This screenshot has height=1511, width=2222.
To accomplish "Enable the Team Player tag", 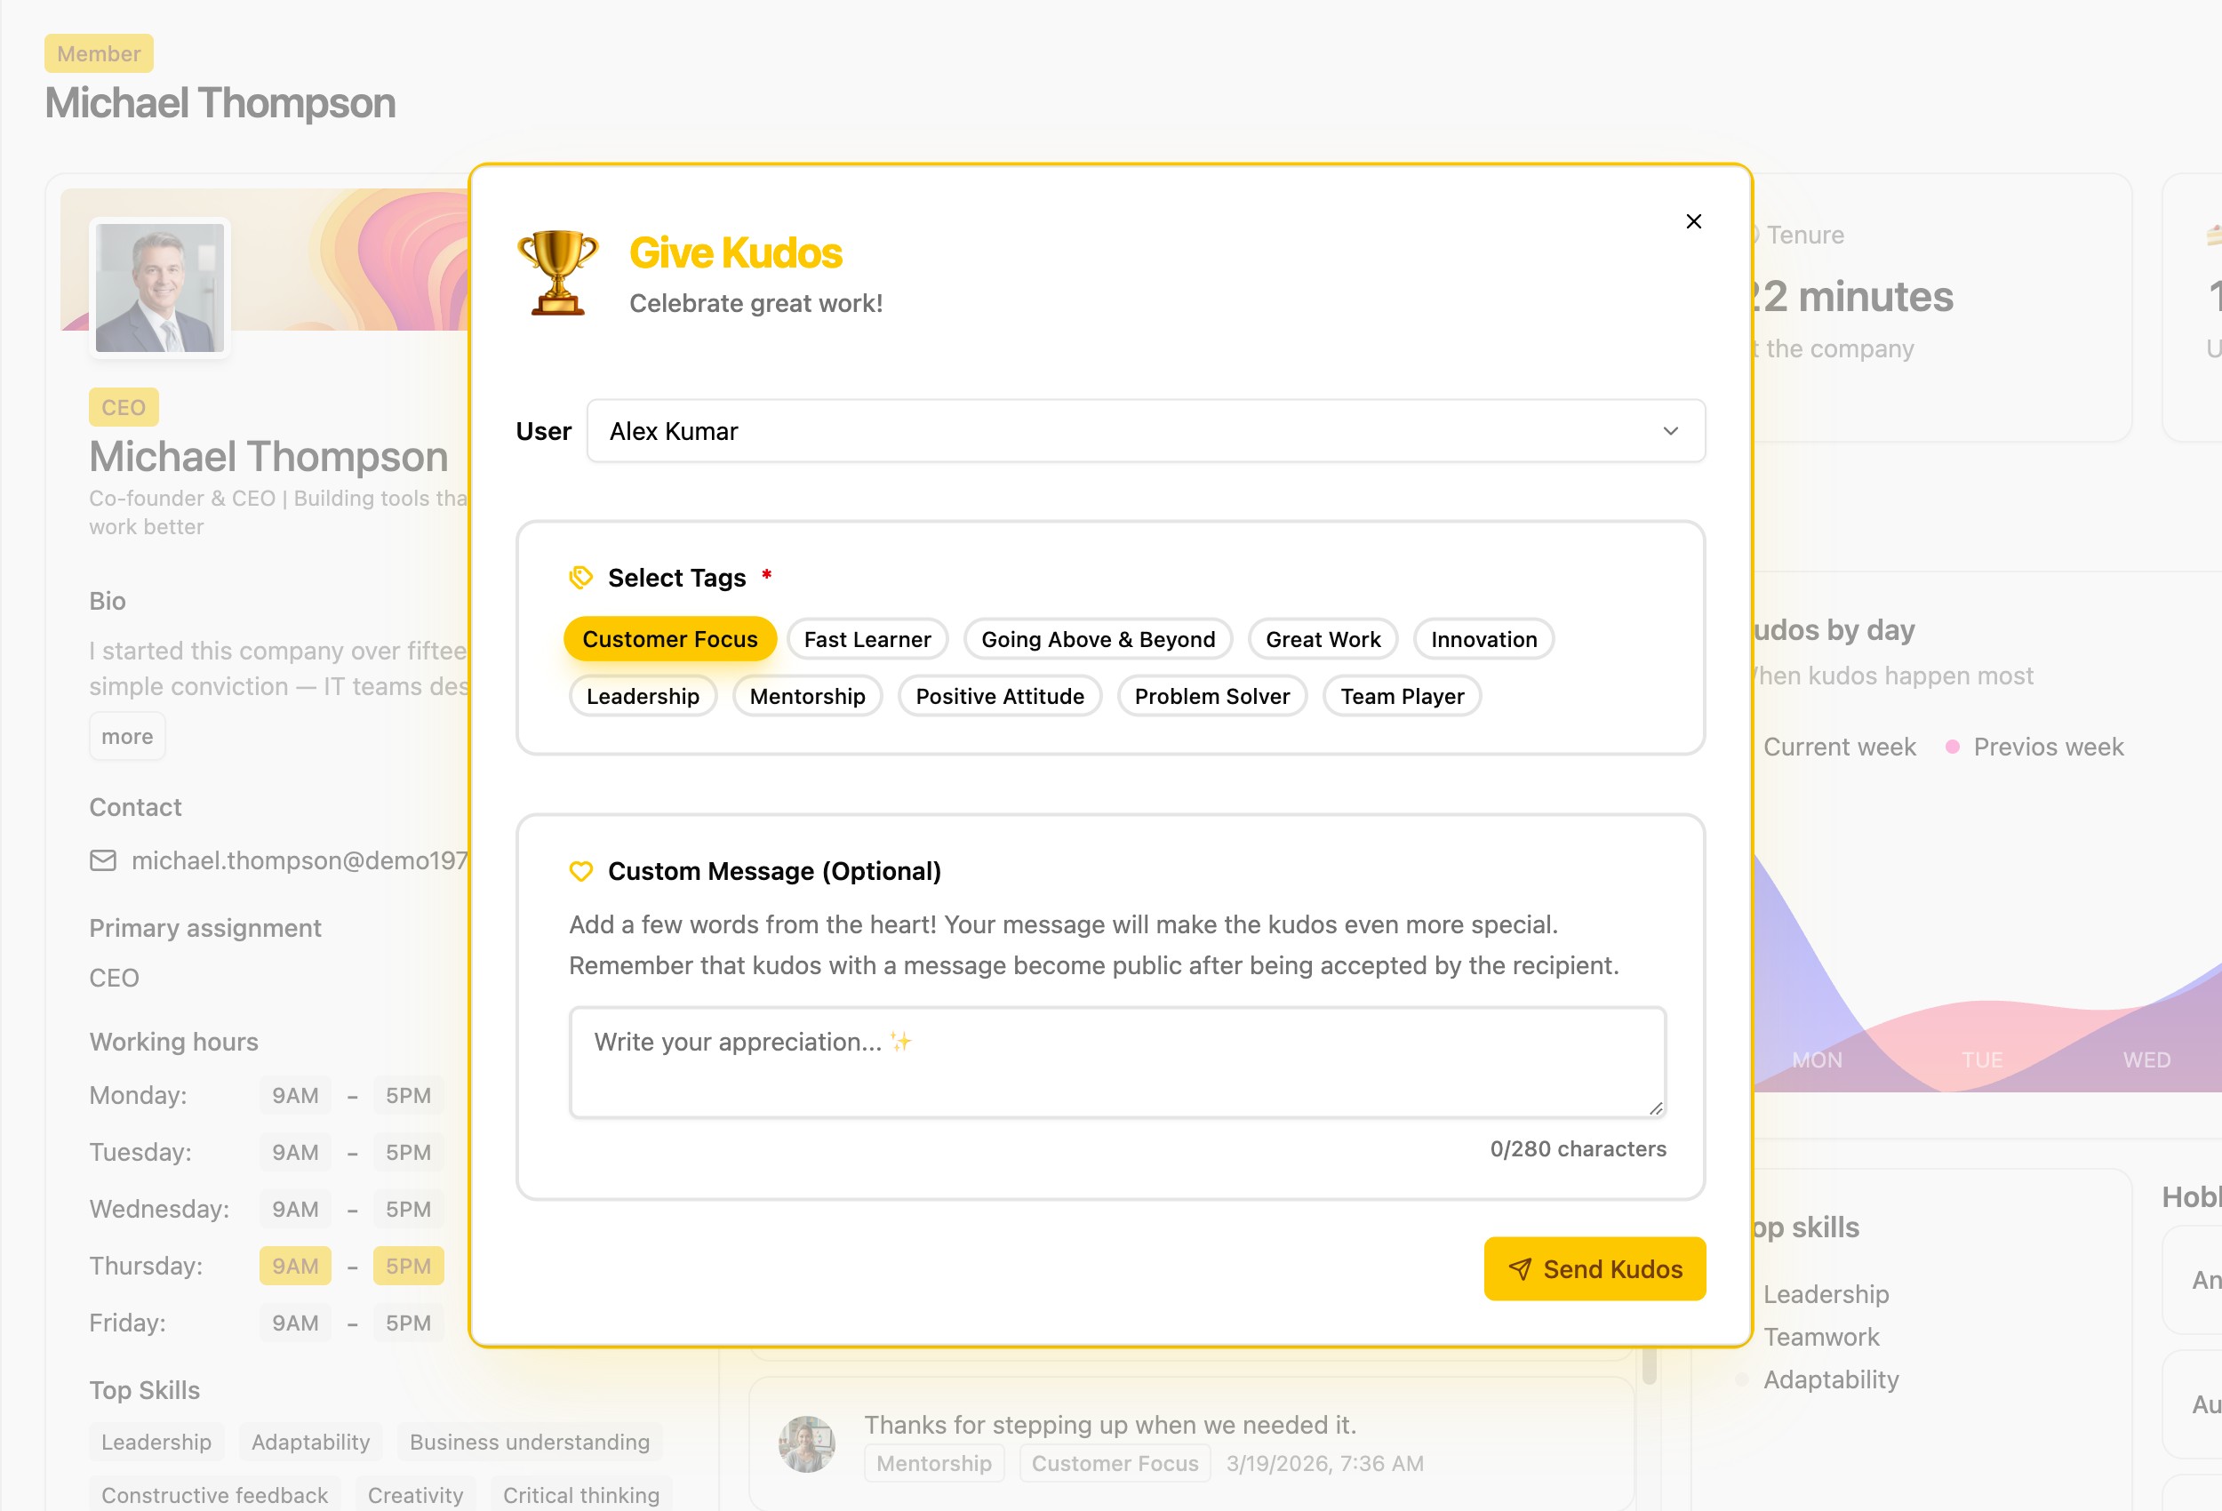I will 1401,696.
